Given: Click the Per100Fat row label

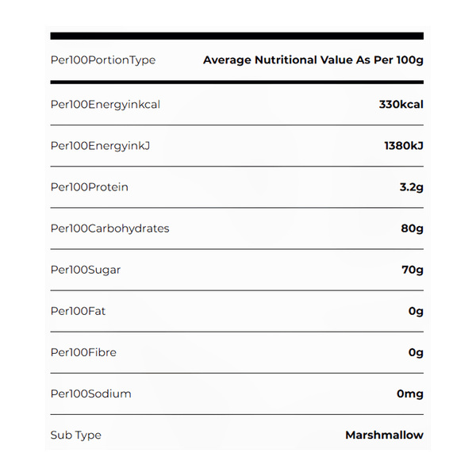Looking at the screenshot, I should [x=78, y=311].
